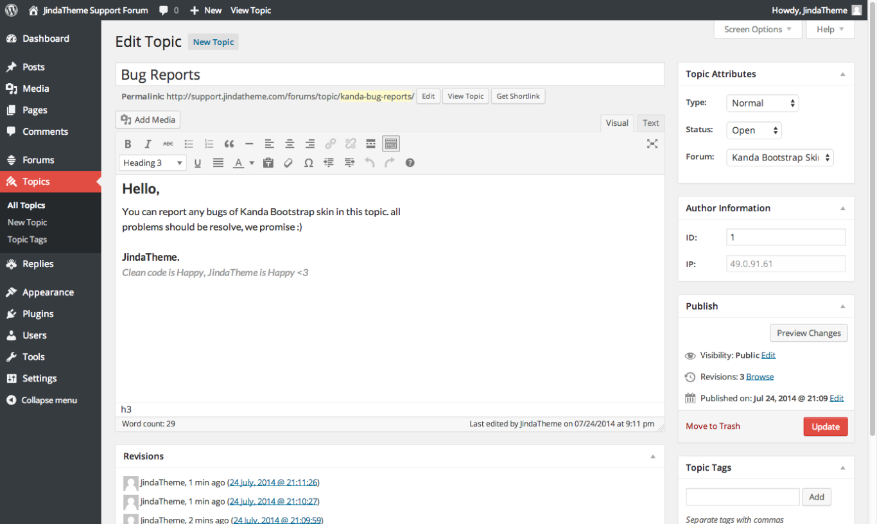Screen dimensions: 877x524
Task: Align text right
Action: 310,144
